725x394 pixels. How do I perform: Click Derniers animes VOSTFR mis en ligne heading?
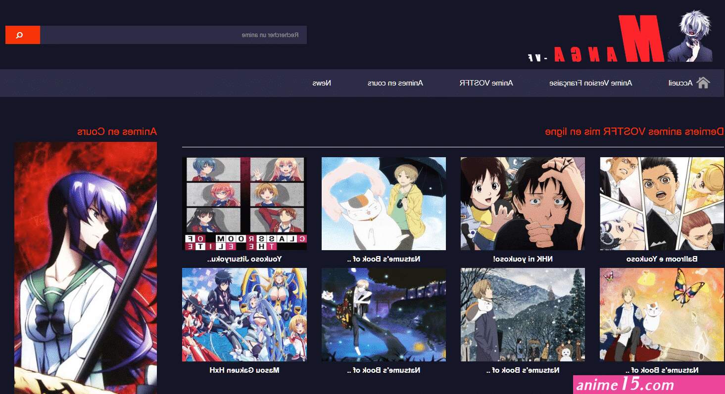tap(634, 131)
